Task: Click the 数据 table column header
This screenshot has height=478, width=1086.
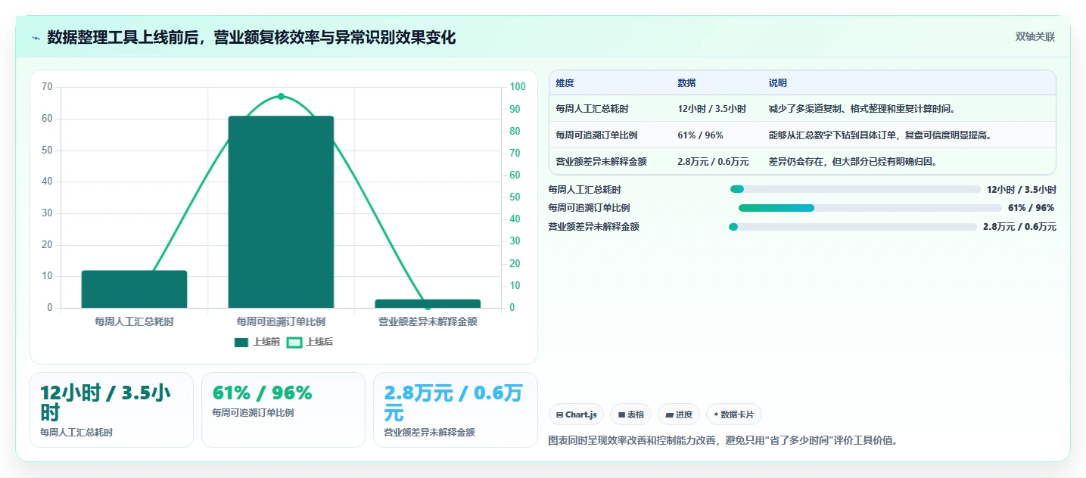Action: [686, 83]
